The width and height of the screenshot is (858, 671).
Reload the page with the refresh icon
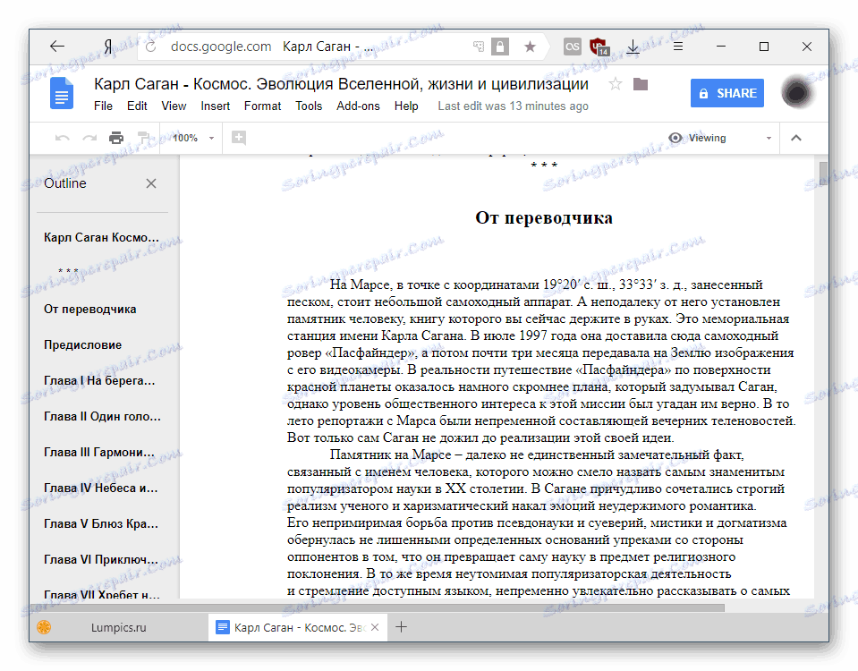(x=151, y=47)
